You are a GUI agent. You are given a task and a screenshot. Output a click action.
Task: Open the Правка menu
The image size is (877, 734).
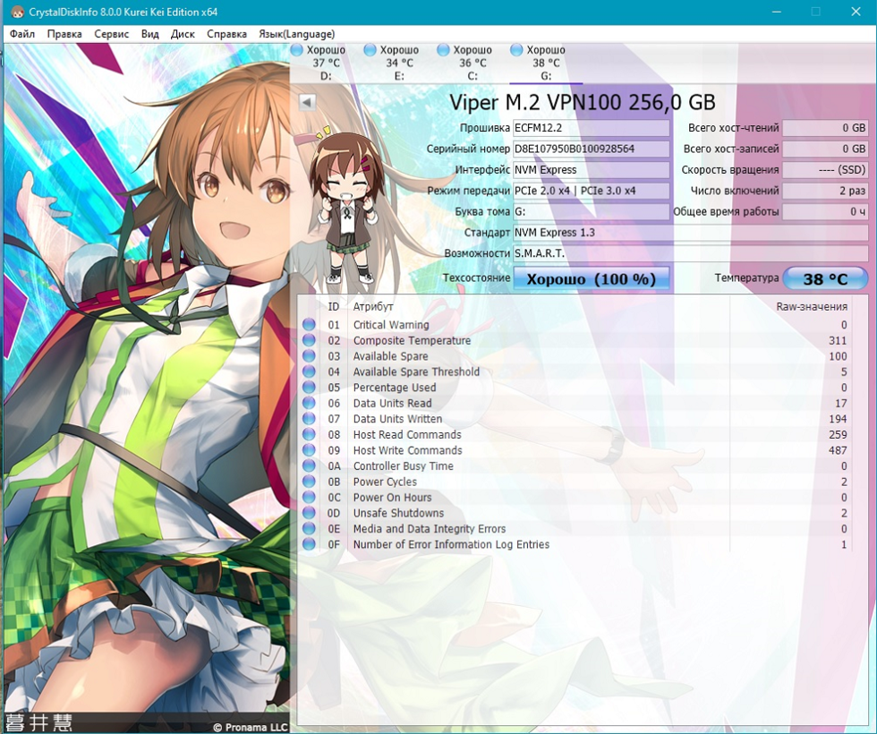click(x=64, y=34)
